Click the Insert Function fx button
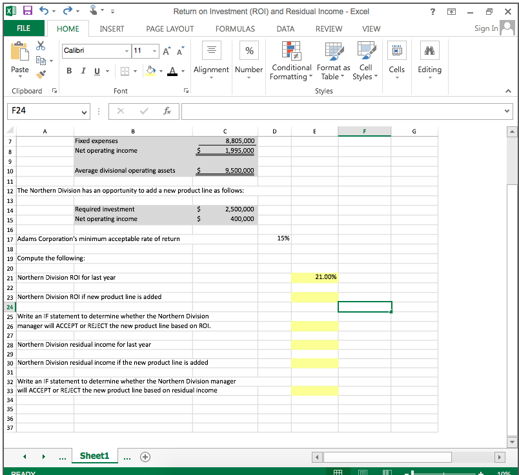Image resolution: width=519 pixels, height=475 pixels. tap(166, 111)
